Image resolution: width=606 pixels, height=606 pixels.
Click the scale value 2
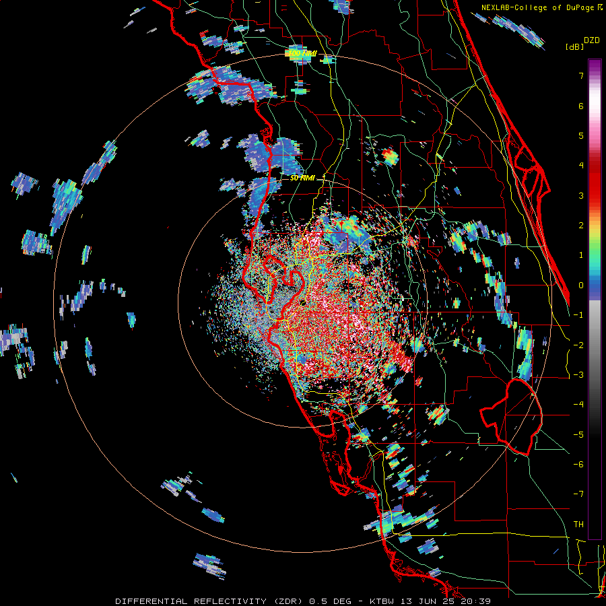pos(581,226)
